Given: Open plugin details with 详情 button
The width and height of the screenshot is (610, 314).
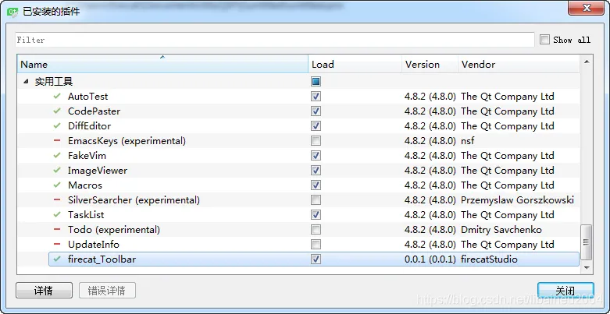Looking at the screenshot, I should tap(44, 291).
